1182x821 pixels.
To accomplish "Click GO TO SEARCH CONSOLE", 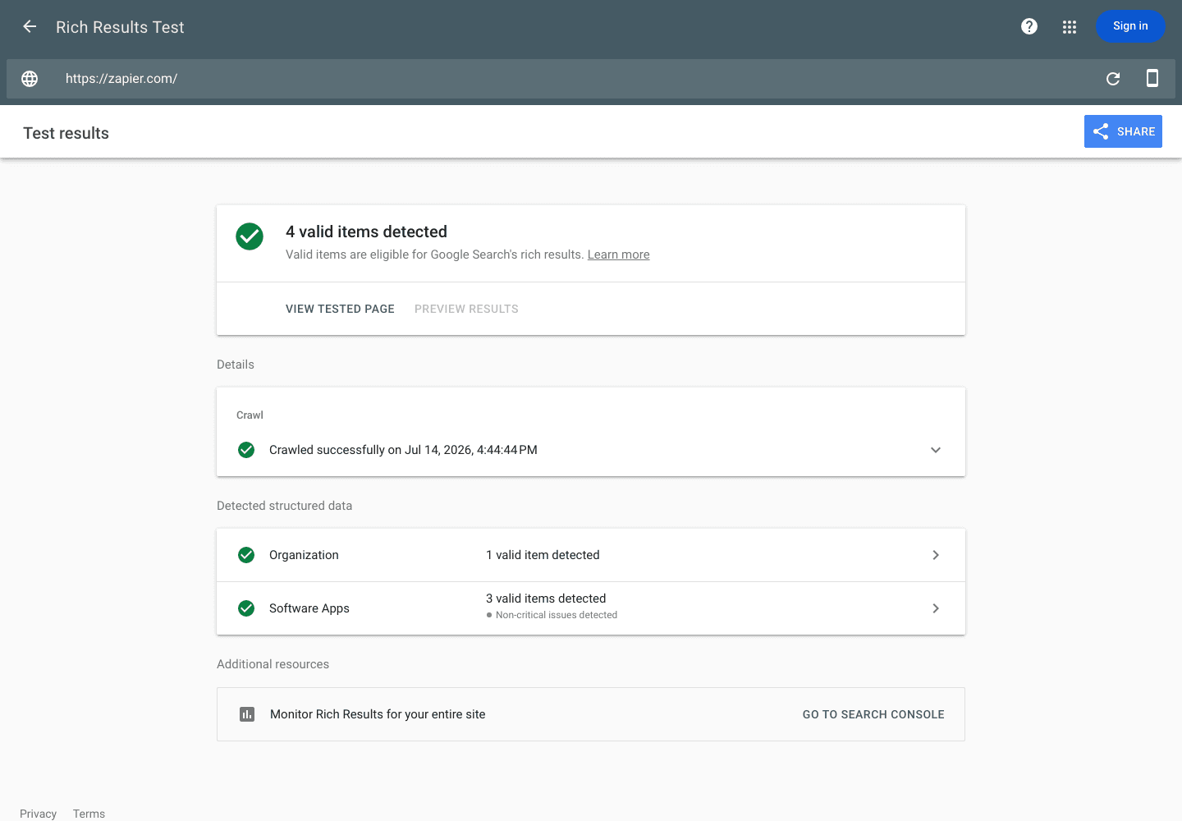I will point(873,714).
